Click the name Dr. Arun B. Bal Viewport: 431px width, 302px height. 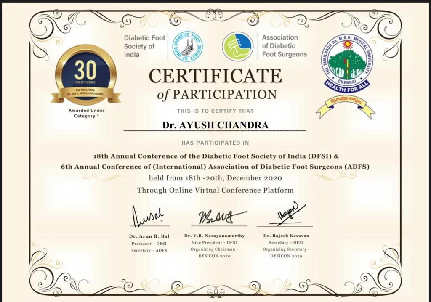click(x=149, y=236)
